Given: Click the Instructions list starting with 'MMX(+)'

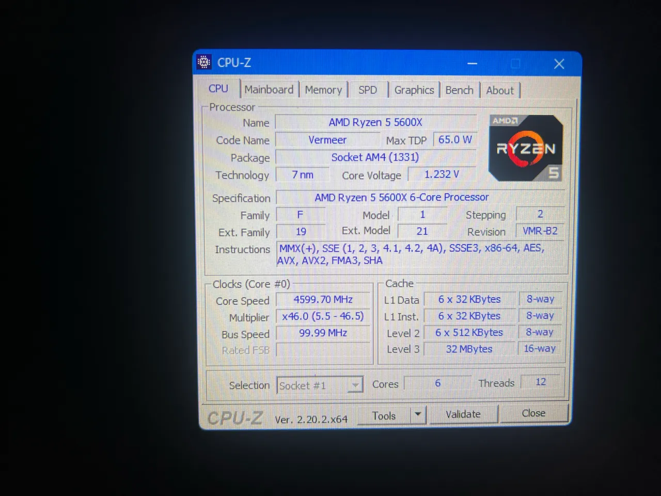Looking at the screenshot, I should 420,254.
